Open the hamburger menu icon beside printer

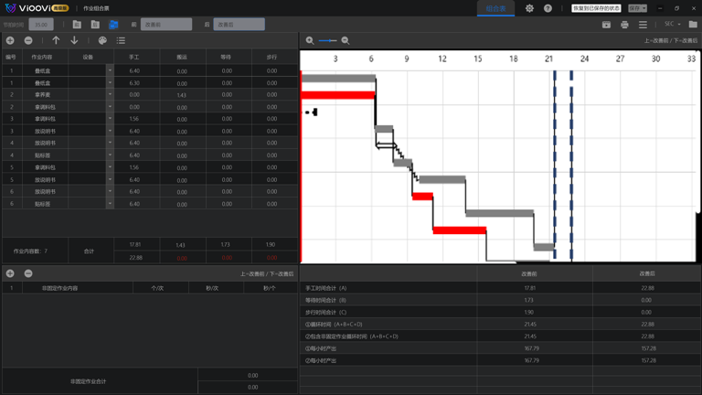tap(643, 25)
